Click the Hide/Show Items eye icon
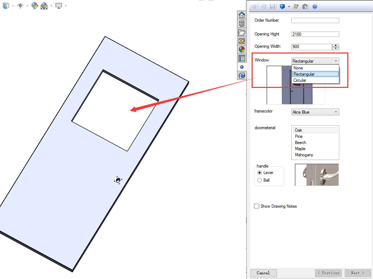Screen dimensions: 373x279 [20, 6]
